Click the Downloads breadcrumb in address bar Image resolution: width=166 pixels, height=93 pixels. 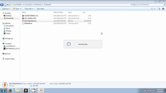[28, 5]
